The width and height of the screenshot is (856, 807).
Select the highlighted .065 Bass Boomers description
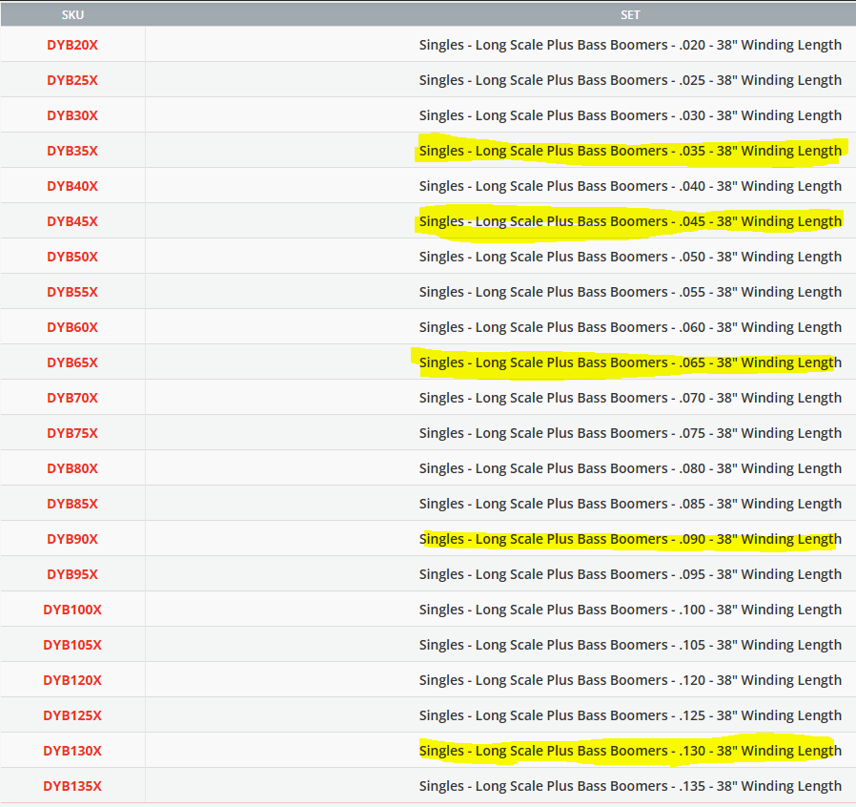630,362
